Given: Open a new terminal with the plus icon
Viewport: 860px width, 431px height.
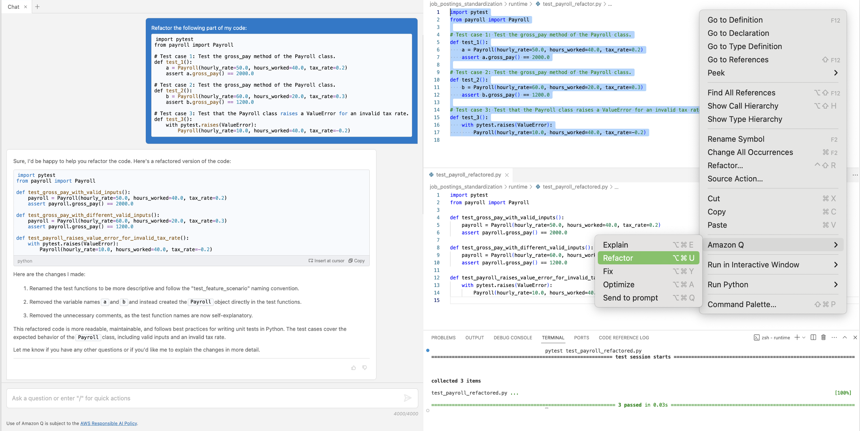Looking at the screenshot, I should click(797, 337).
